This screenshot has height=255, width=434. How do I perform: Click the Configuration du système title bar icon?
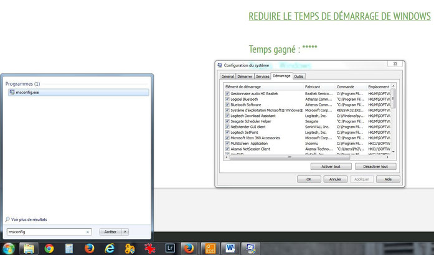pos(220,65)
